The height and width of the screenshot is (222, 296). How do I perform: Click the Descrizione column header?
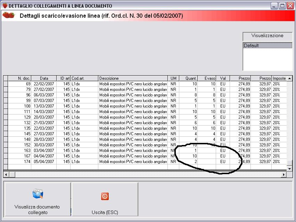pyautogui.click(x=133, y=78)
